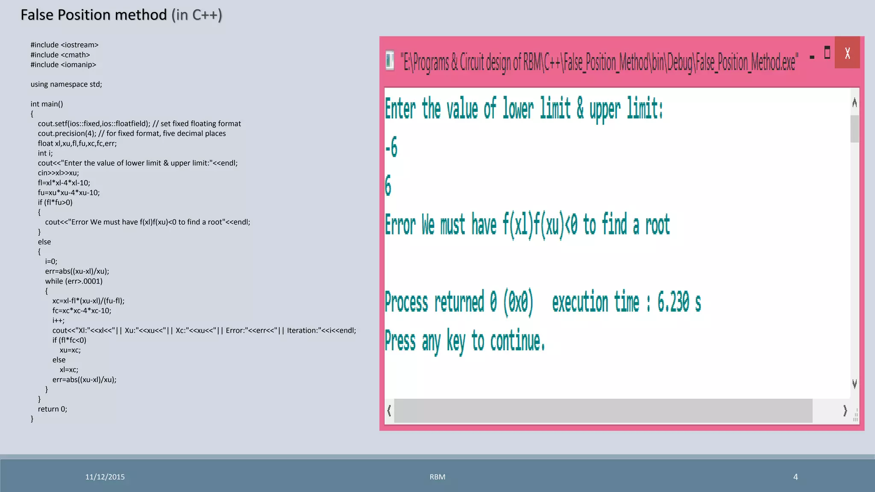
Task: Click the console error message about f(xl)f(xu)<0
Action: (x=527, y=225)
